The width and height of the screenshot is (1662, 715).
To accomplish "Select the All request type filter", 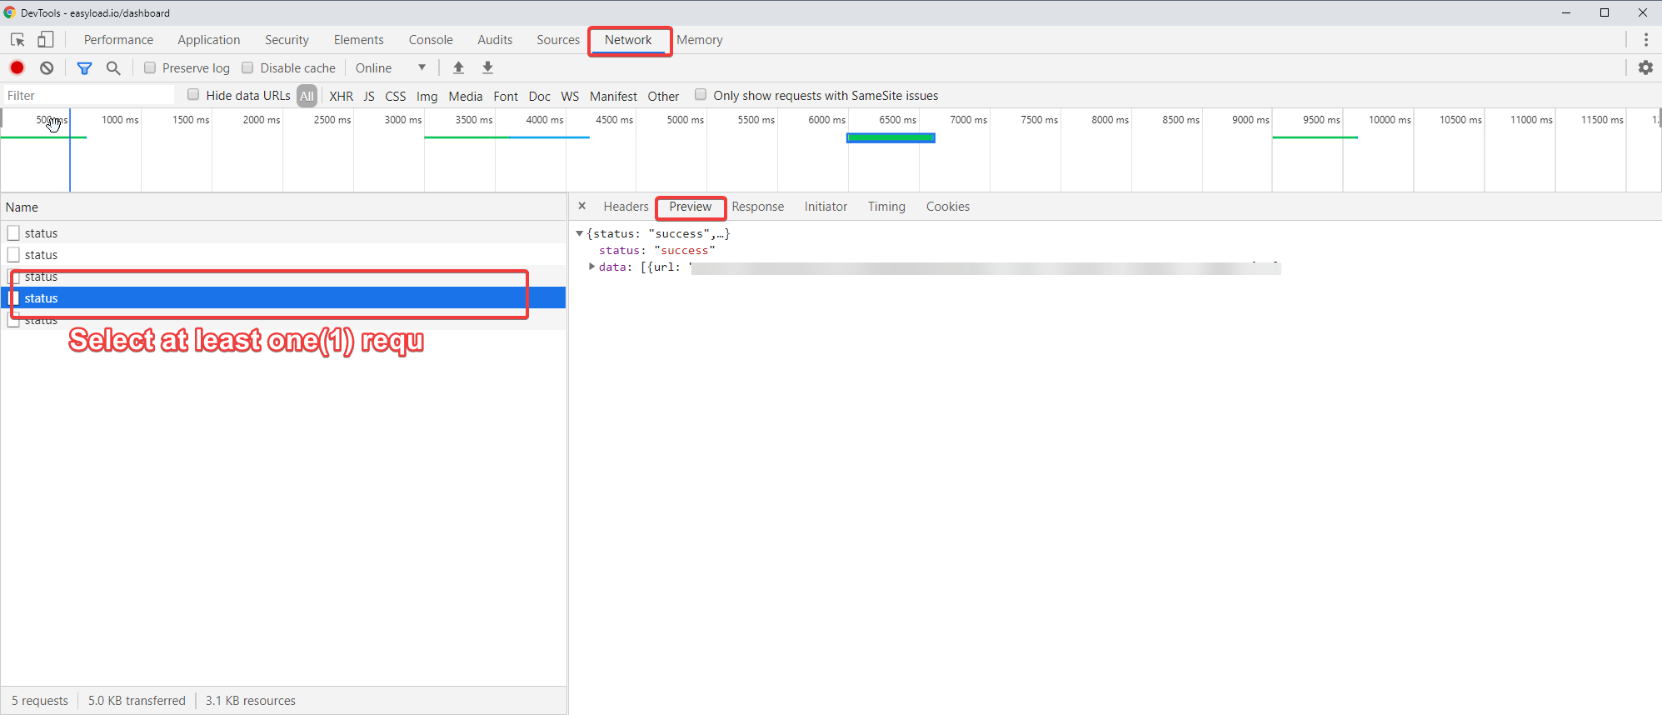I will [307, 96].
